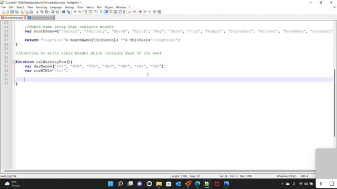Print the document using the toolbar icon

tap(32, 12)
